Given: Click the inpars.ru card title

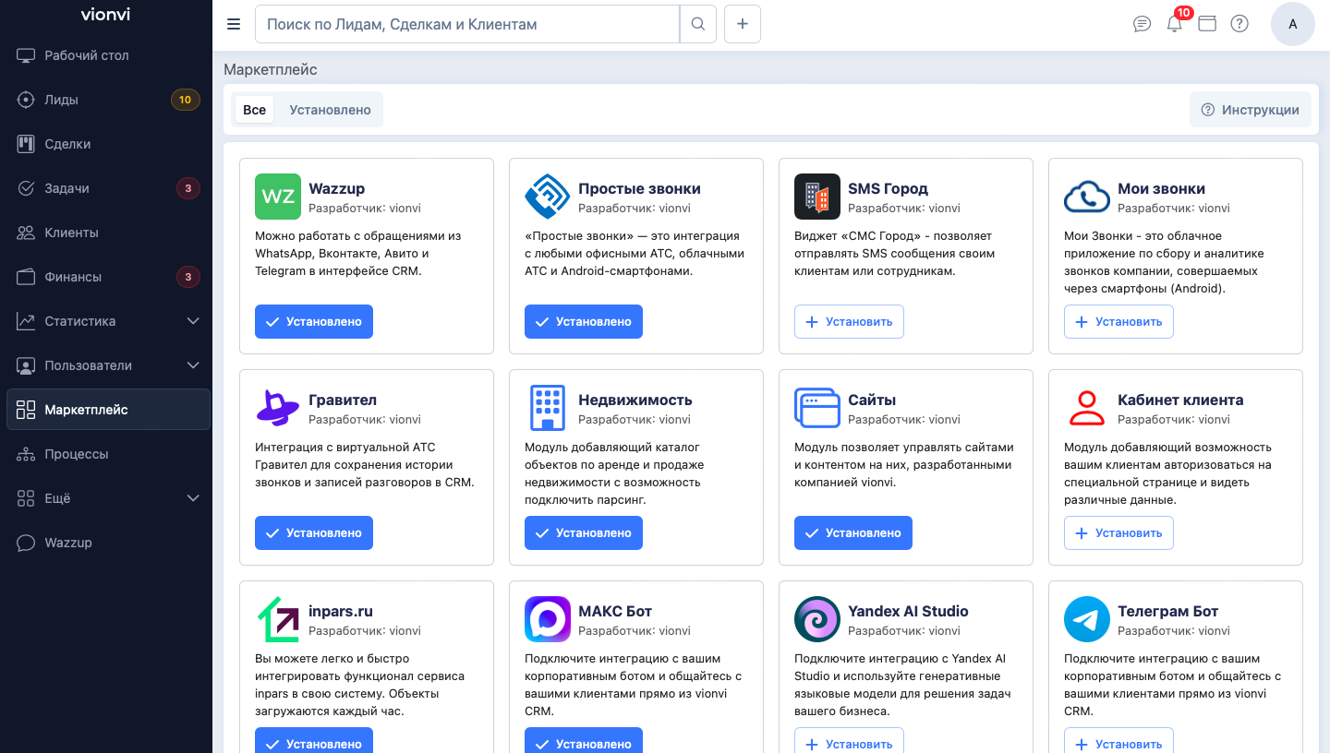Looking at the screenshot, I should [341, 611].
